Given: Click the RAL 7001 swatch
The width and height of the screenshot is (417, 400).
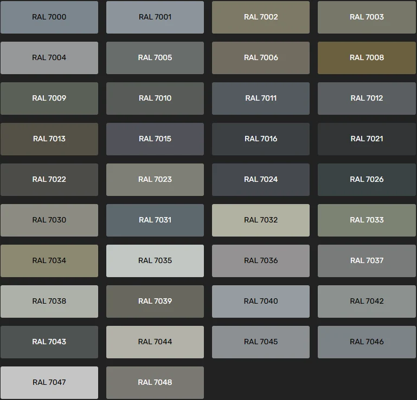Looking at the screenshot, I should [x=155, y=17].
